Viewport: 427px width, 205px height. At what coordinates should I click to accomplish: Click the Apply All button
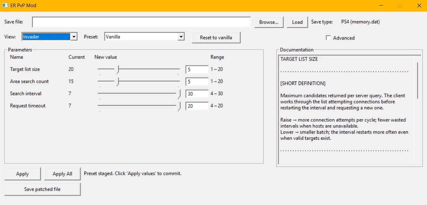pos(62,174)
